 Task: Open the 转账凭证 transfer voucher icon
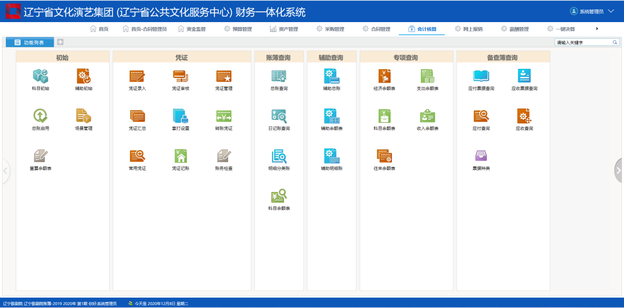pos(224,116)
